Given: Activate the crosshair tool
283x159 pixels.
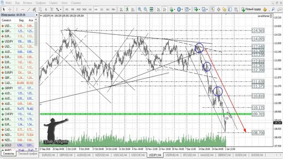Looking at the screenshot, I should click(10, 9).
